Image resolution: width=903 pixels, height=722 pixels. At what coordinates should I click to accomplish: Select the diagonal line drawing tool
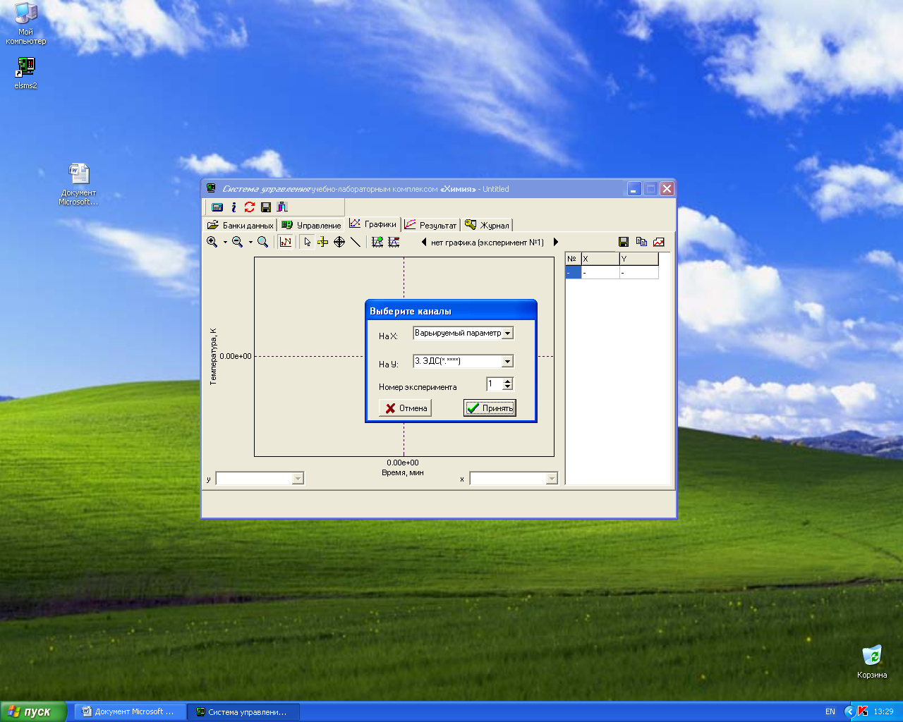pyautogui.click(x=356, y=242)
